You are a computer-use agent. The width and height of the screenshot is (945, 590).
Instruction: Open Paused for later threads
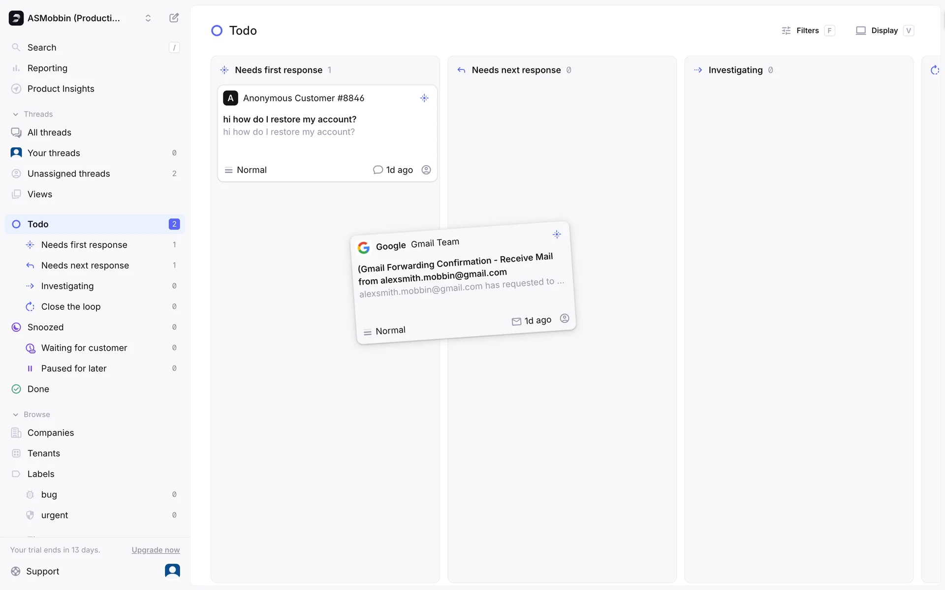(x=73, y=369)
